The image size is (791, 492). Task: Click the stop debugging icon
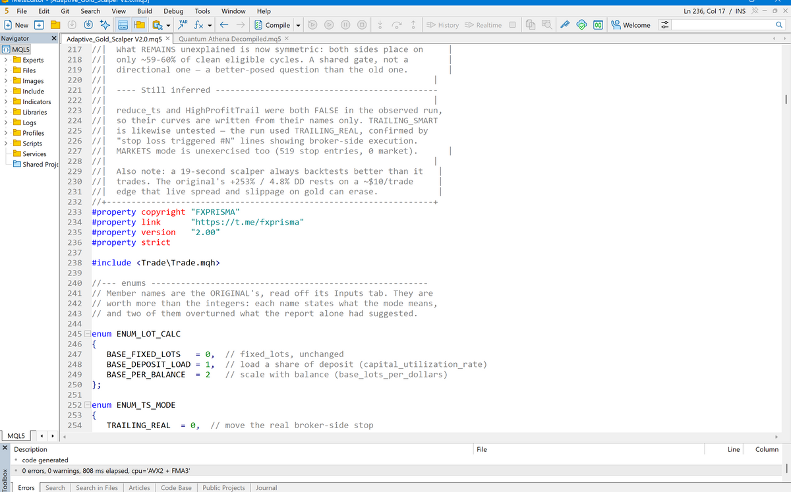coord(361,25)
